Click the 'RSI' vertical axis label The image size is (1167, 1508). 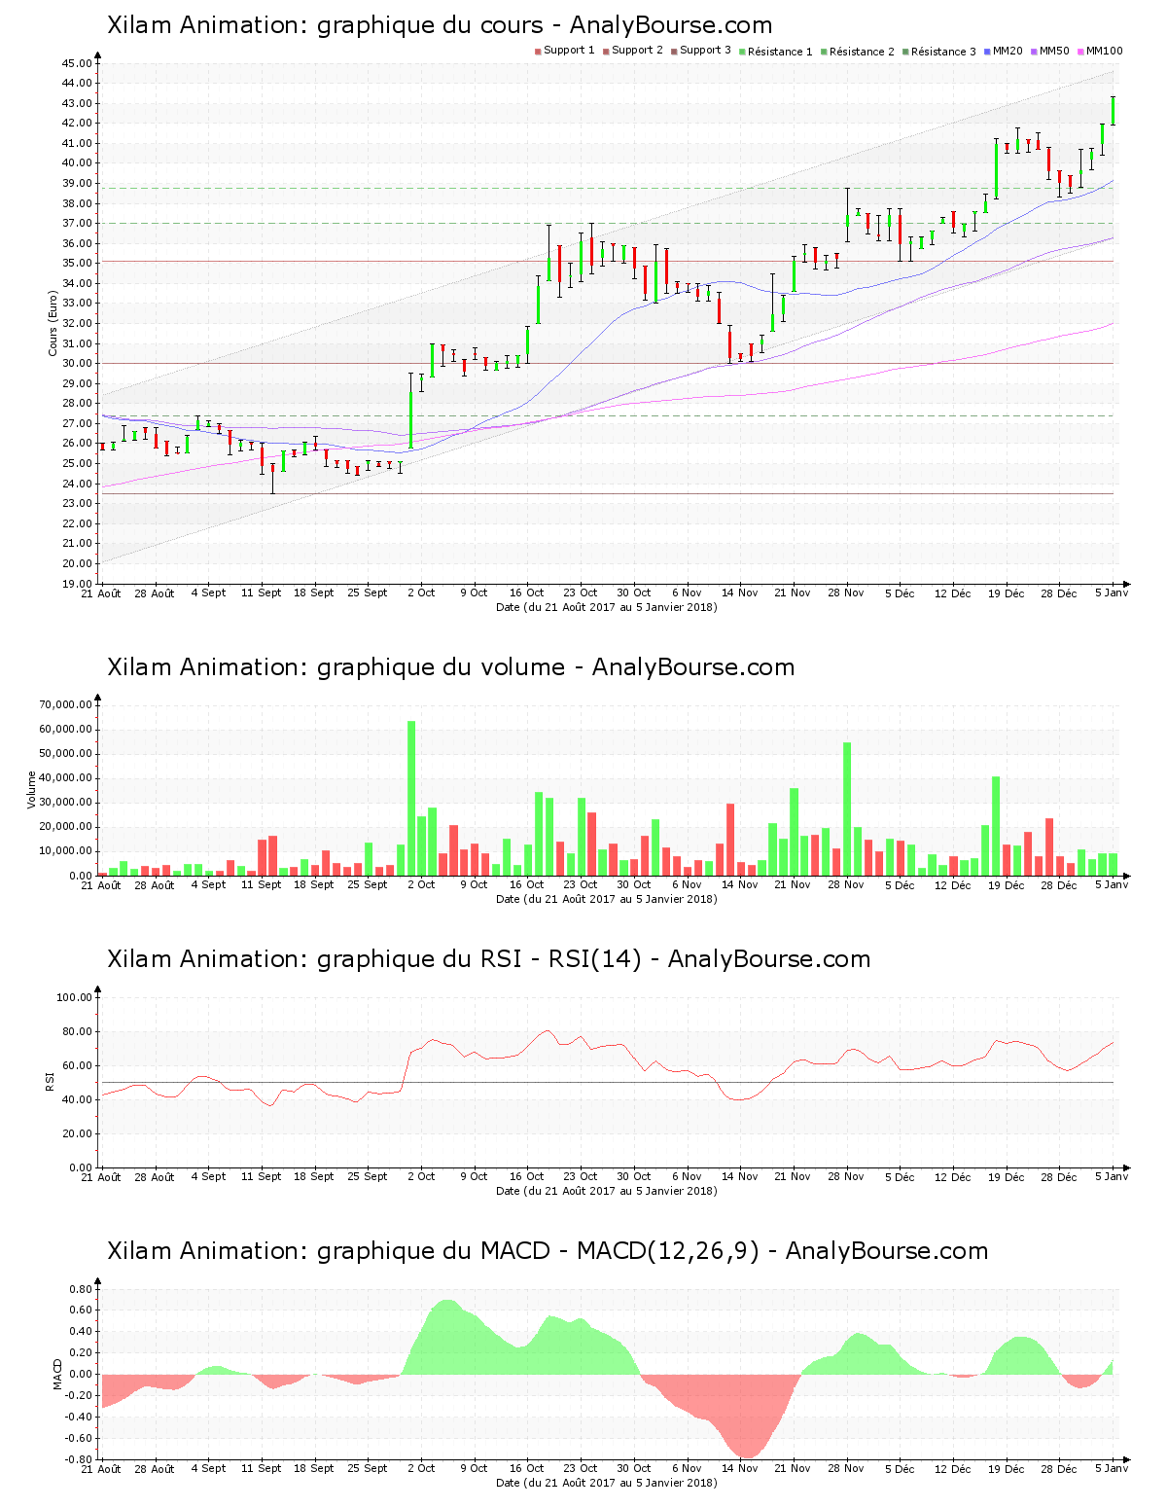(x=49, y=1081)
